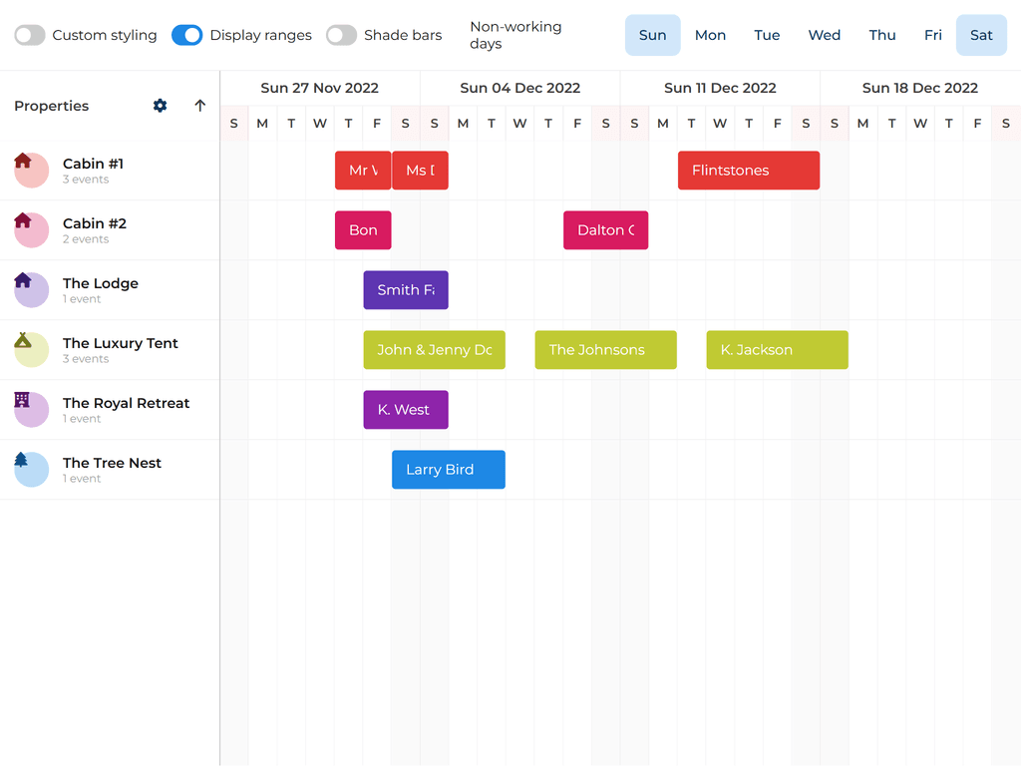Click the sort arrow beside Properties
Viewport: 1021px width, 766px height.
click(x=200, y=106)
